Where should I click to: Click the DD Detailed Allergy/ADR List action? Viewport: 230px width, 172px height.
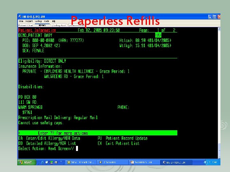pyautogui.click(x=47, y=143)
